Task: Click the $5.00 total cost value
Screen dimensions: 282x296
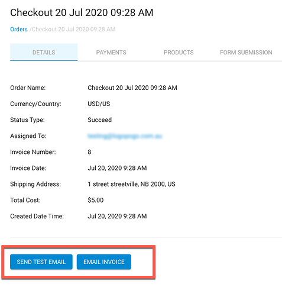Action: click(95, 200)
